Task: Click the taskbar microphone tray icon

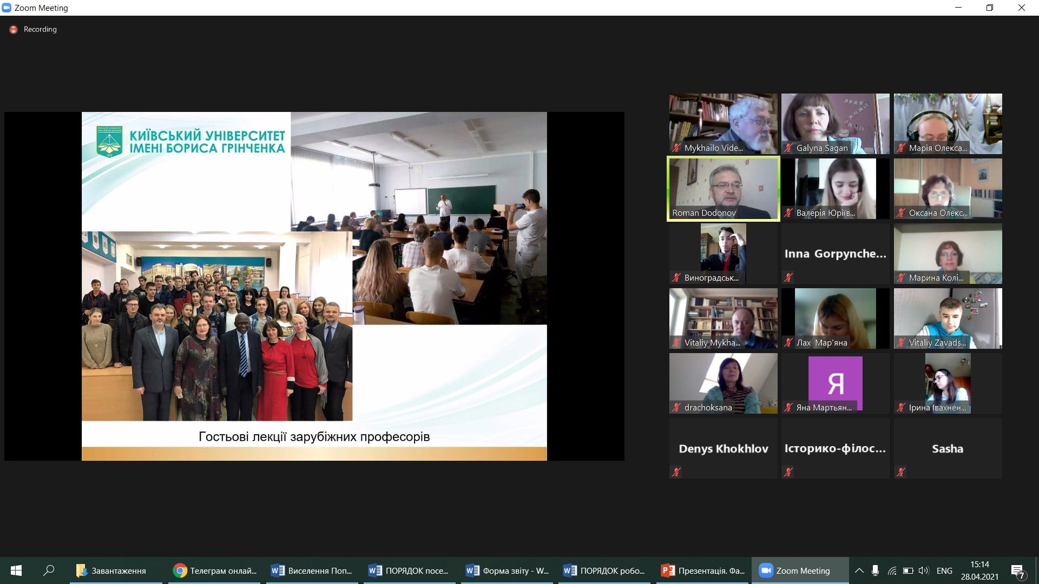Action: pos(875,570)
